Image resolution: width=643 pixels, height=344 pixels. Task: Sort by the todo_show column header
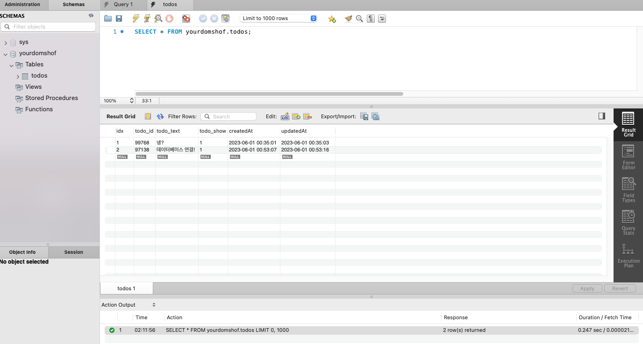coord(213,131)
